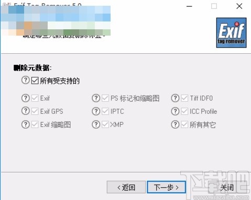Open help icon beside Exif option
Screen dimensions: 251x200
click(x=26, y=98)
